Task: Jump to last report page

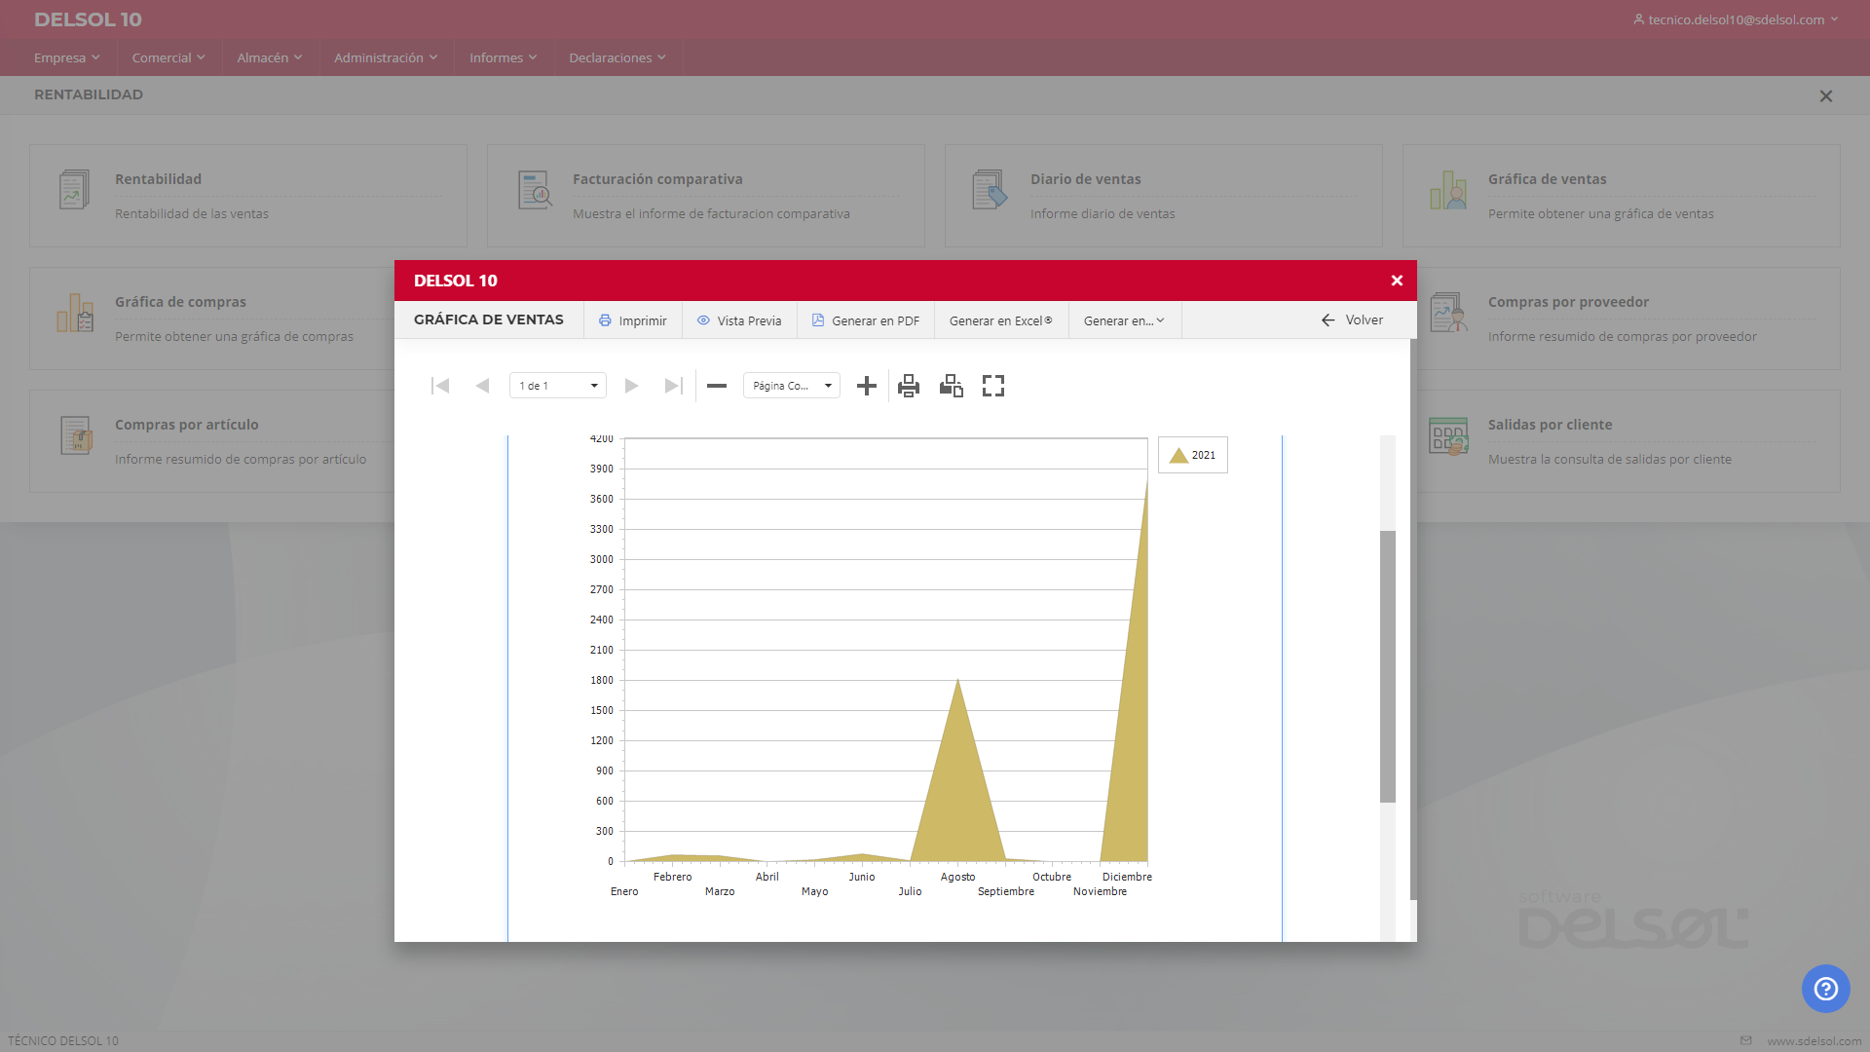Action: point(673,386)
